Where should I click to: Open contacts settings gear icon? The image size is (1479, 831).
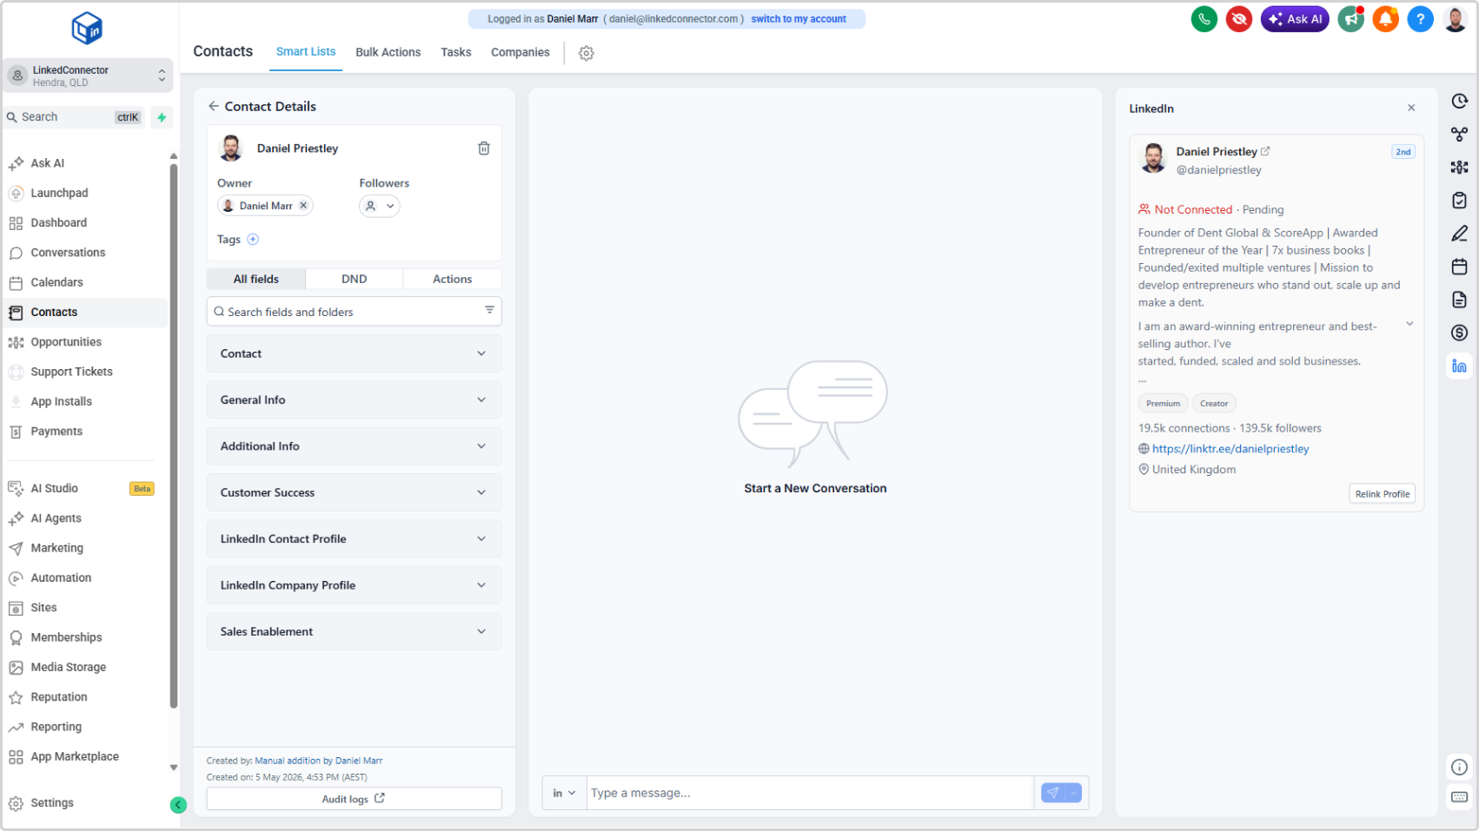pos(587,53)
